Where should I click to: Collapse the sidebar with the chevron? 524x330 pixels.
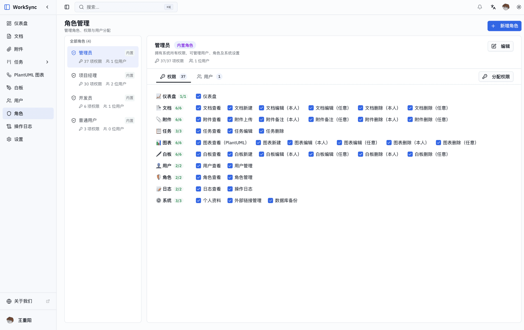(47, 7)
